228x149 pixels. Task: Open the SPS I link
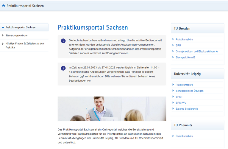tap(179, 97)
